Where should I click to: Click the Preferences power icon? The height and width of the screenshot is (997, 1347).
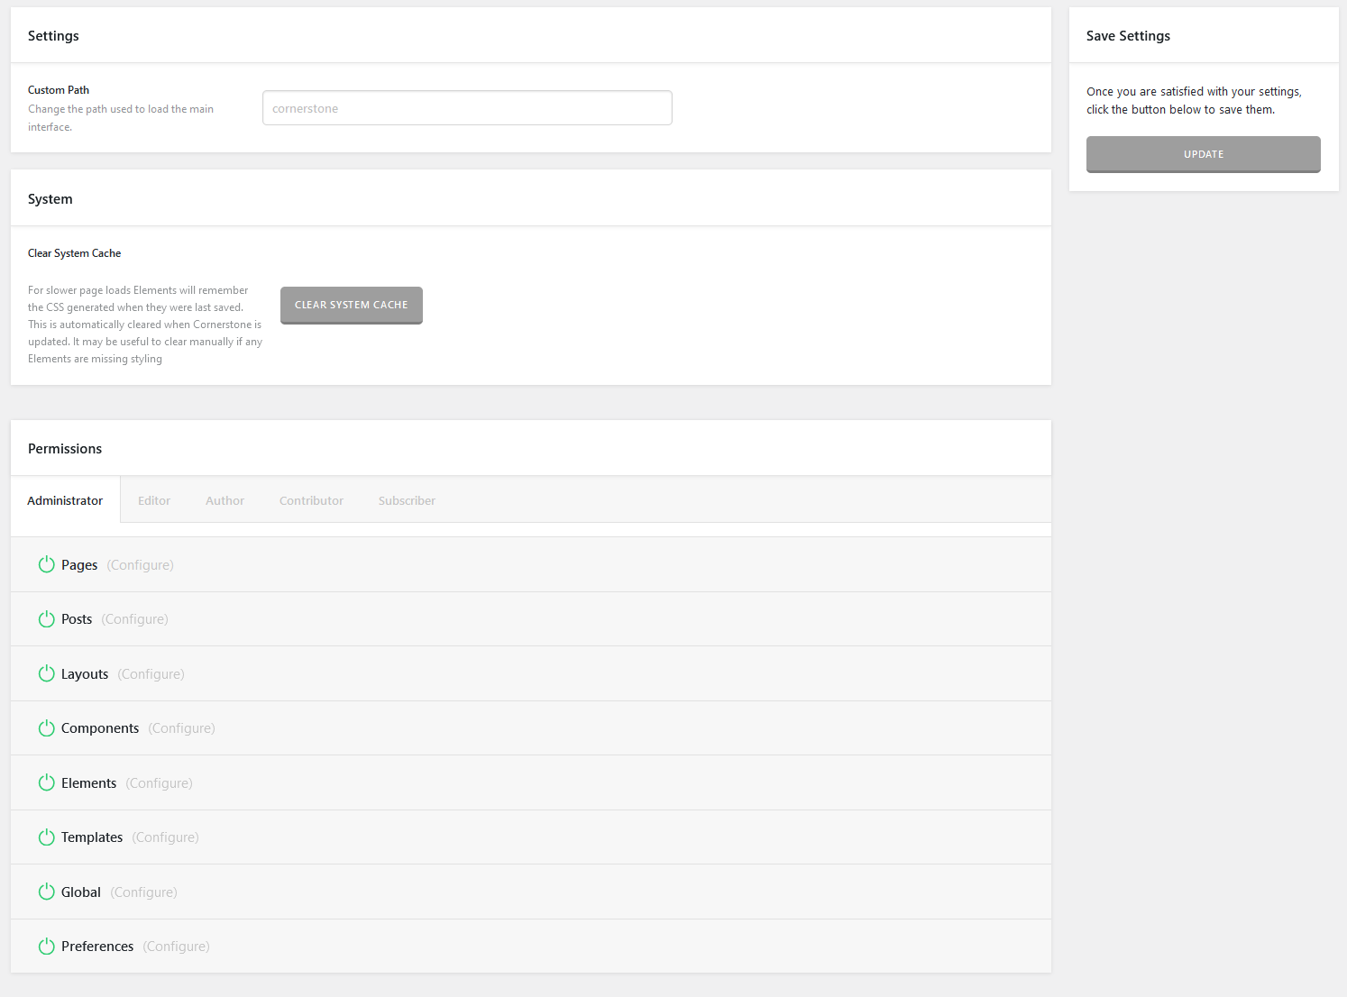[47, 947]
